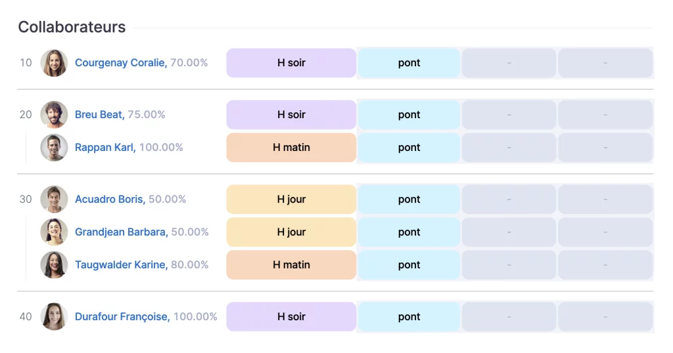
Task: Open Rappan Karl's collaborator link
Action: [x=104, y=148]
